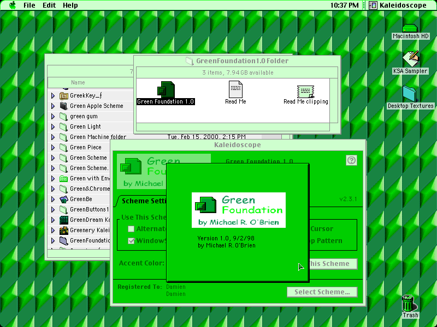The image size is (437, 327).
Task: Toggle the Windows checkbox in Scheme Settings
Action: point(131,241)
